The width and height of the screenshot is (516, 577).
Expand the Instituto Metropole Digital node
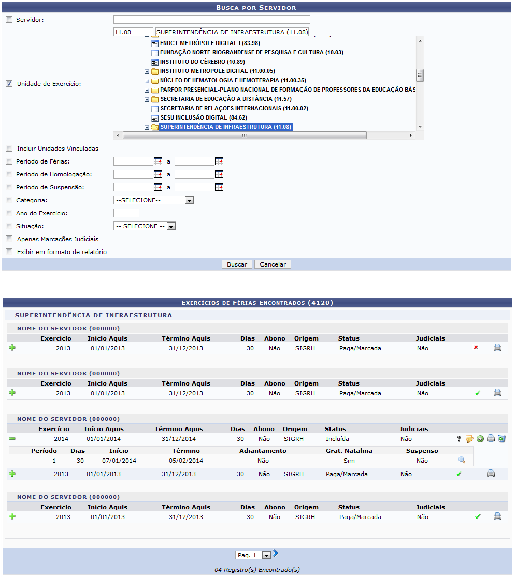147,71
